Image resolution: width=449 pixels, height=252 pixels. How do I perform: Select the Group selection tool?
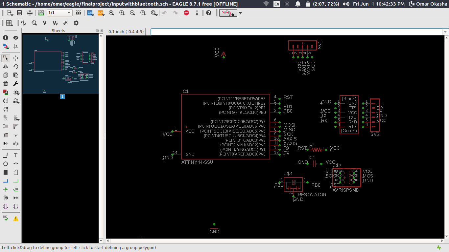pos(6,58)
